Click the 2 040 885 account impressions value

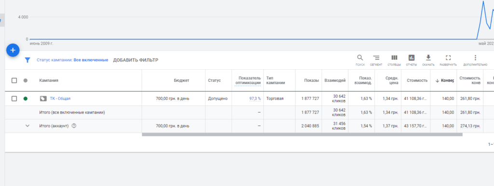(x=310, y=126)
